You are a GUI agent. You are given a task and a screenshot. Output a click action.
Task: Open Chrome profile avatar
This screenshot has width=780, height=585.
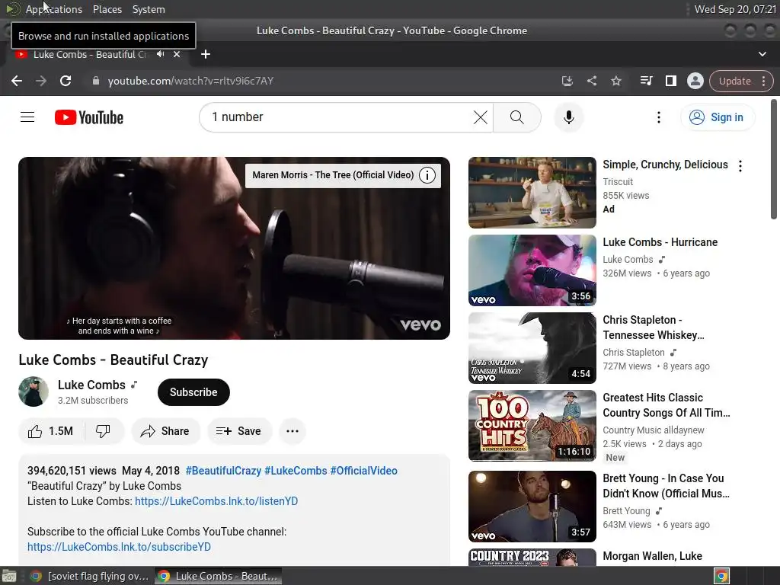click(x=695, y=81)
